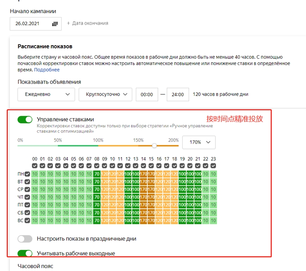This screenshot has height=271, width=306.
Task: Uncheck the hour 14 column checkbox
Action: [x=144, y=166]
